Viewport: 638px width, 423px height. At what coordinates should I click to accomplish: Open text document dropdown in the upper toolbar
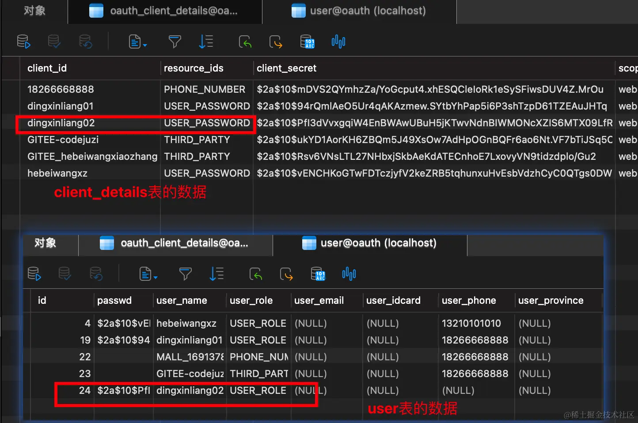click(x=137, y=42)
